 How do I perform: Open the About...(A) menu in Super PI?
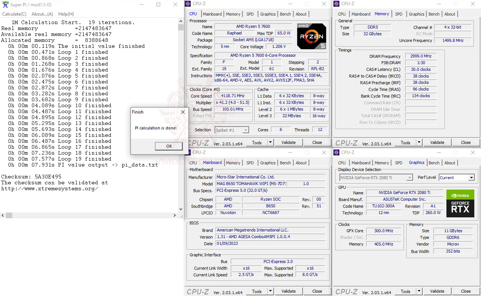pos(42,14)
